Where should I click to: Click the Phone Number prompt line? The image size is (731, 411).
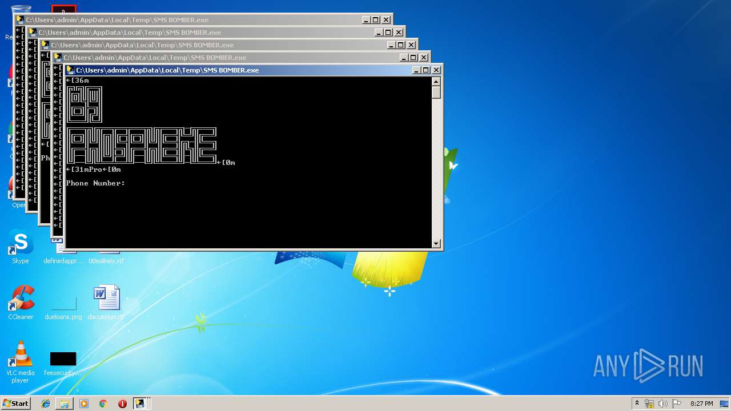click(95, 183)
